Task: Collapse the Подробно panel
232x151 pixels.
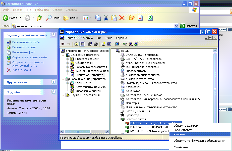Action: click(x=53, y=92)
